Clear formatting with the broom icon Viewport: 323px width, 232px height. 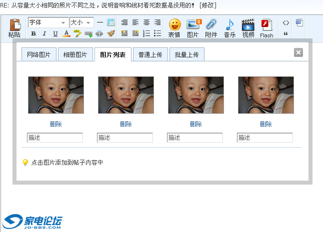point(111,33)
